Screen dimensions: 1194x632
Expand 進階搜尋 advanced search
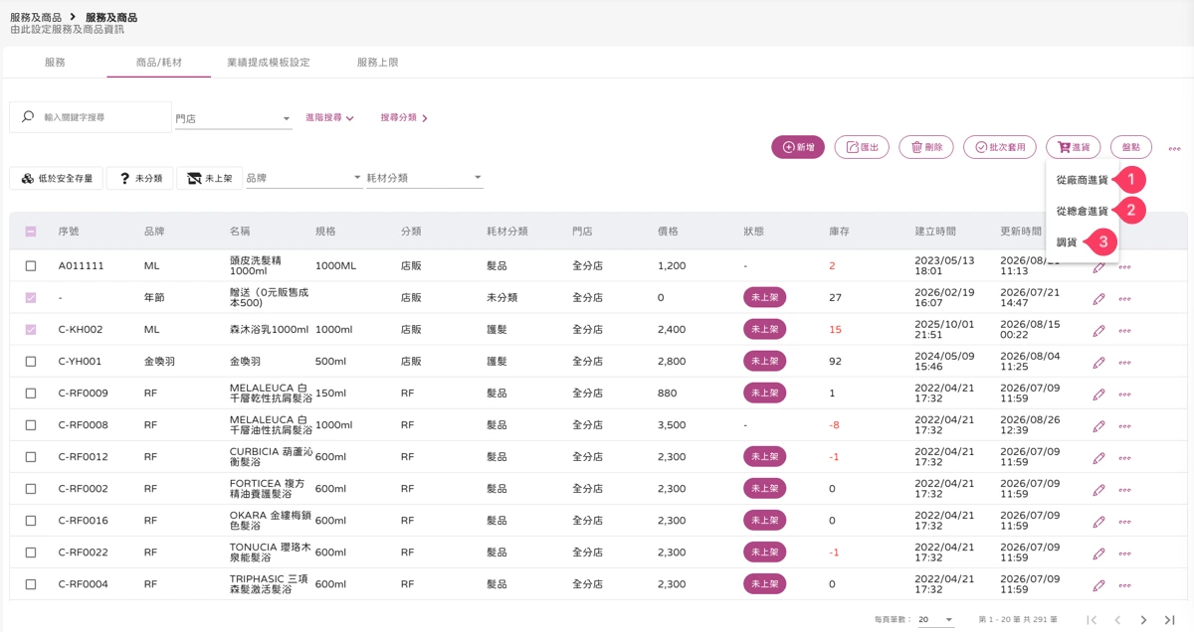329,118
